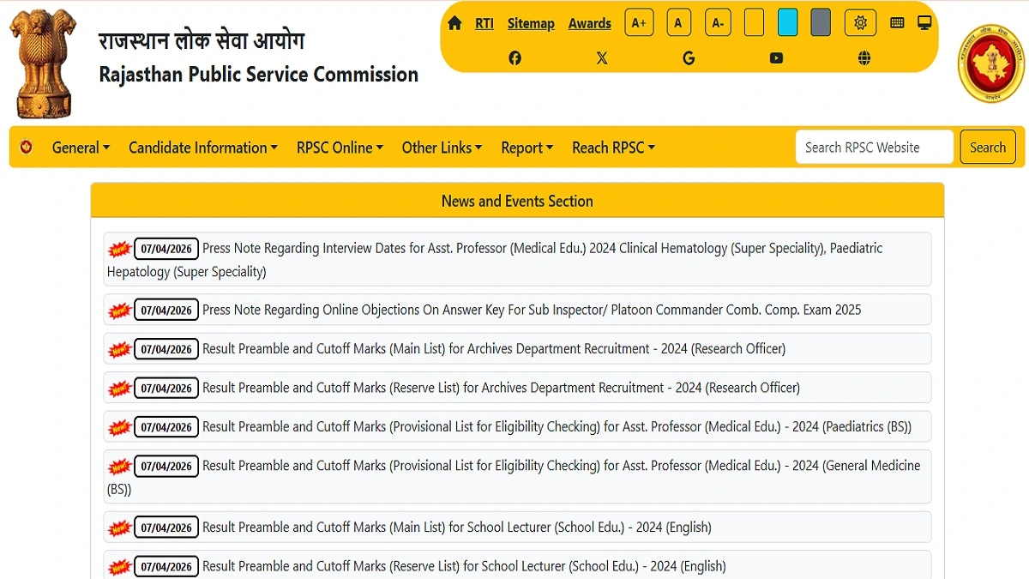Open the YouTube channel icon

tap(776, 57)
